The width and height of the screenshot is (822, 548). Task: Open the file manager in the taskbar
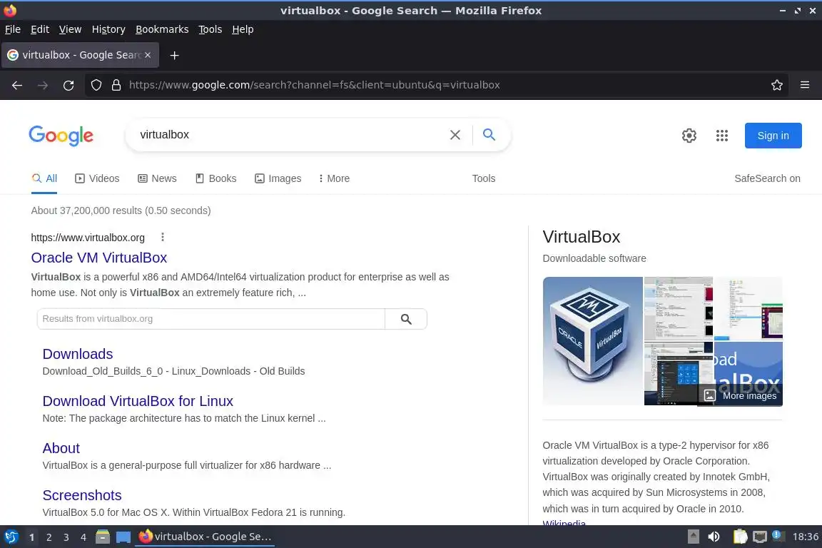coord(103,537)
